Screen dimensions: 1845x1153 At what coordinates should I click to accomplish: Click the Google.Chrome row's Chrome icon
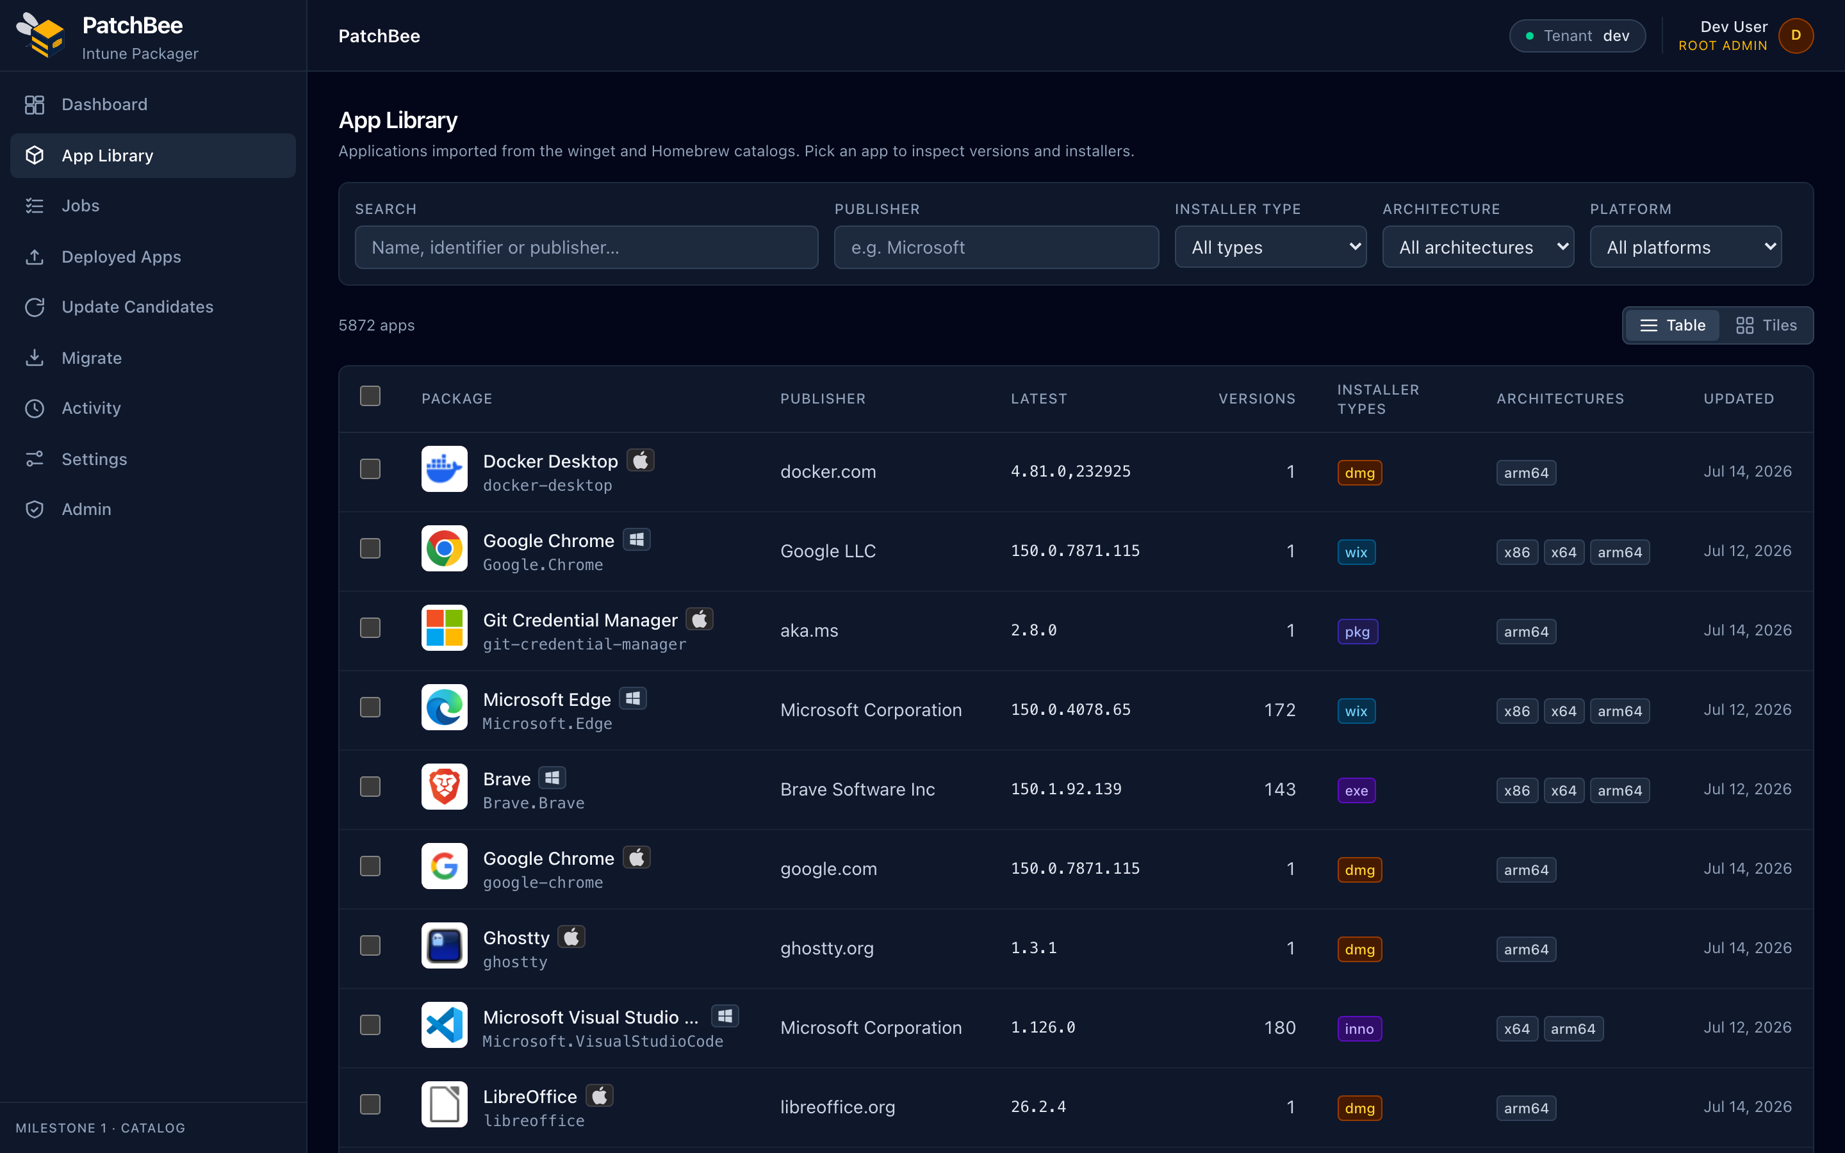pos(445,548)
